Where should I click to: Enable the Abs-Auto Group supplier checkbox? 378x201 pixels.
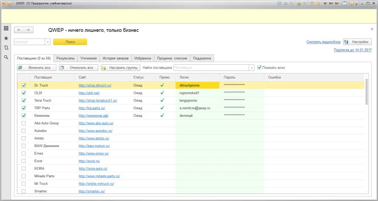click(24, 123)
